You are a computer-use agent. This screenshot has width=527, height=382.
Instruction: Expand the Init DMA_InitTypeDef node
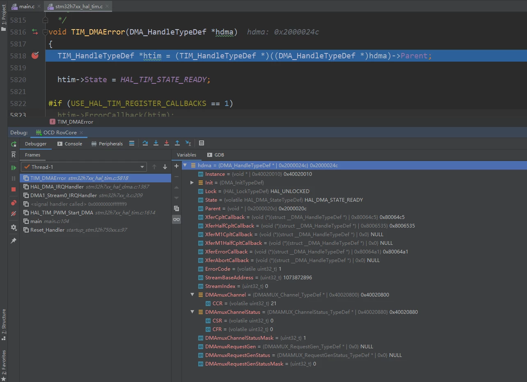click(192, 182)
